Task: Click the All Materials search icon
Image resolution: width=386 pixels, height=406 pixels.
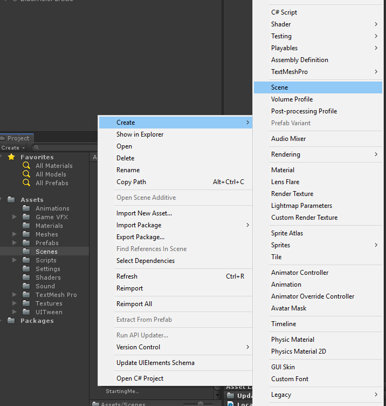Action: 26,165
